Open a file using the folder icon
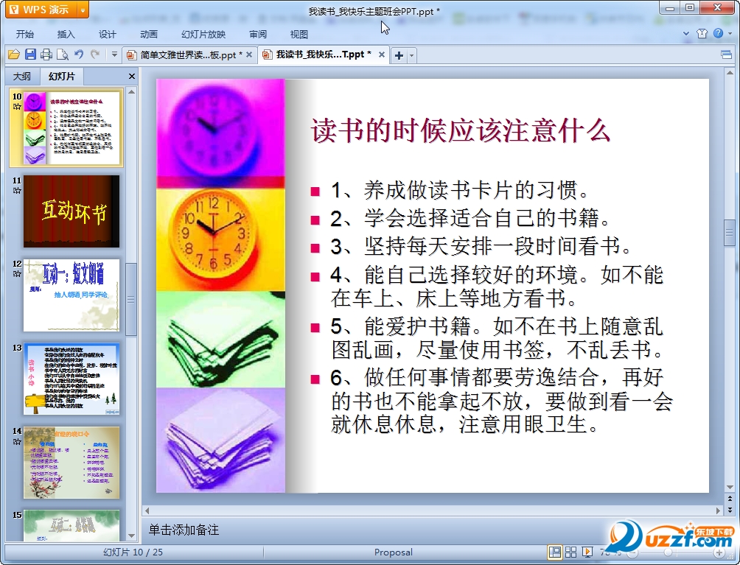This screenshot has width=740, height=565. tap(14, 55)
